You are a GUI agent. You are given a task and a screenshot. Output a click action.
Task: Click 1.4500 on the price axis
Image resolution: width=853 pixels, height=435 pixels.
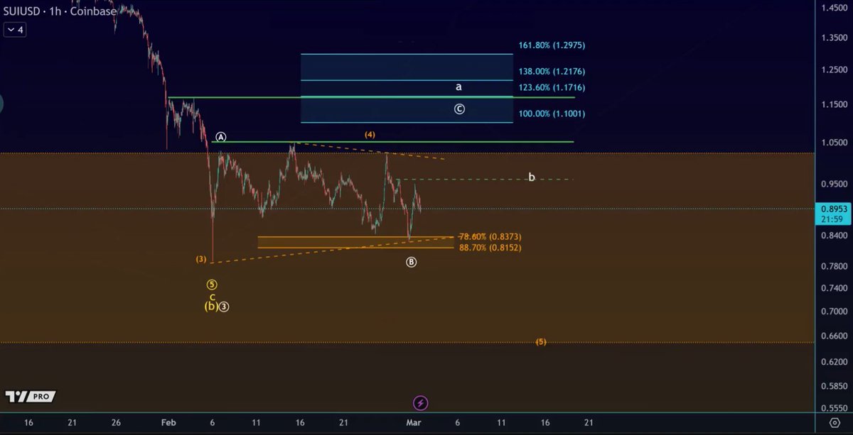(x=835, y=8)
